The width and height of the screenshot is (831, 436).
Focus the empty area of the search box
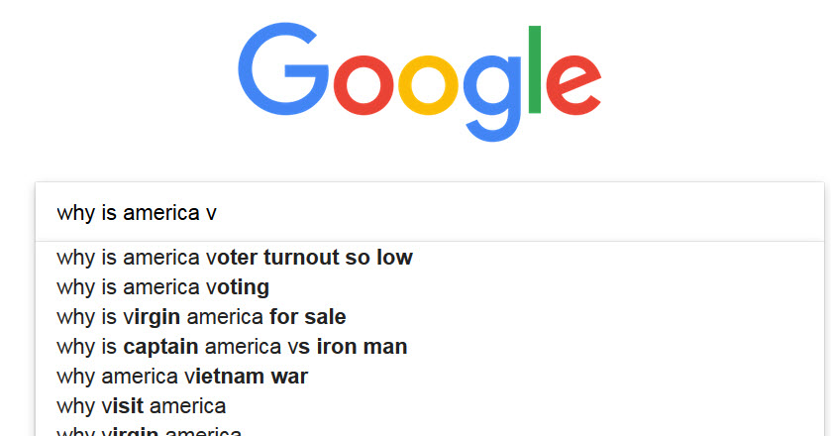[519, 212]
